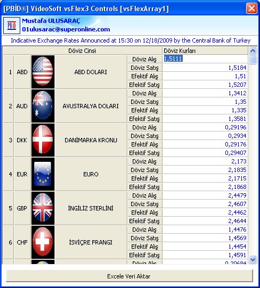Click Efektif Satış label in EUR row

145,187
